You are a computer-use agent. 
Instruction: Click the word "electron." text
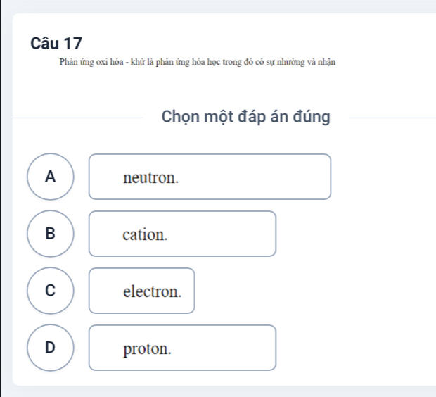coord(152,291)
